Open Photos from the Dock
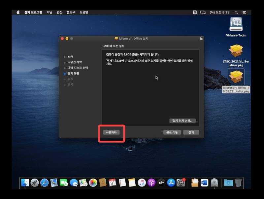Screen dimensions: 264x199 [x=93, y=183]
